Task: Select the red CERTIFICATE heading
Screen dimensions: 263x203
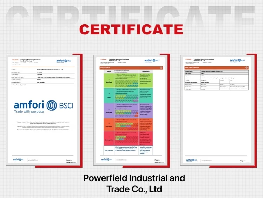Action: pyautogui.click(x=131, y=28)
